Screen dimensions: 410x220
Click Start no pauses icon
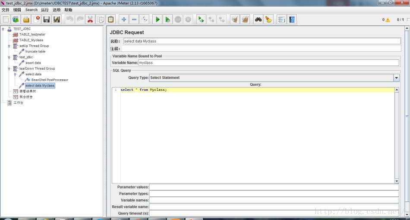(x=167, y=19)
